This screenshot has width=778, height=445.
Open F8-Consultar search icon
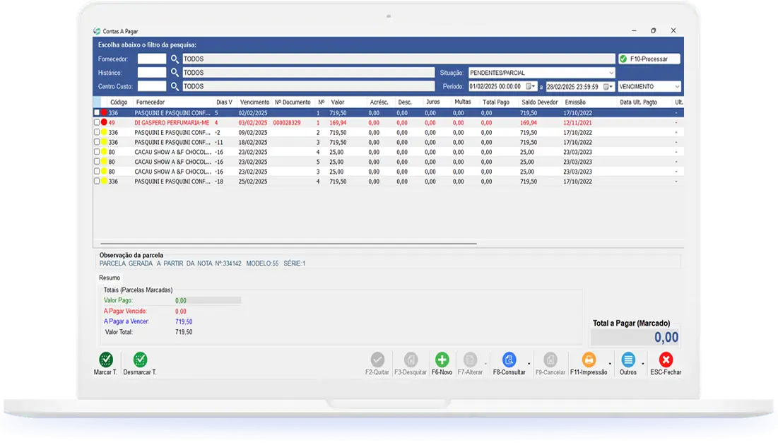[x=509, y=360]
